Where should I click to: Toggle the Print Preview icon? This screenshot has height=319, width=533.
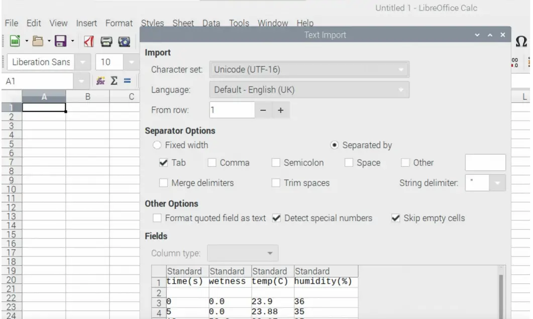[124, 42]
